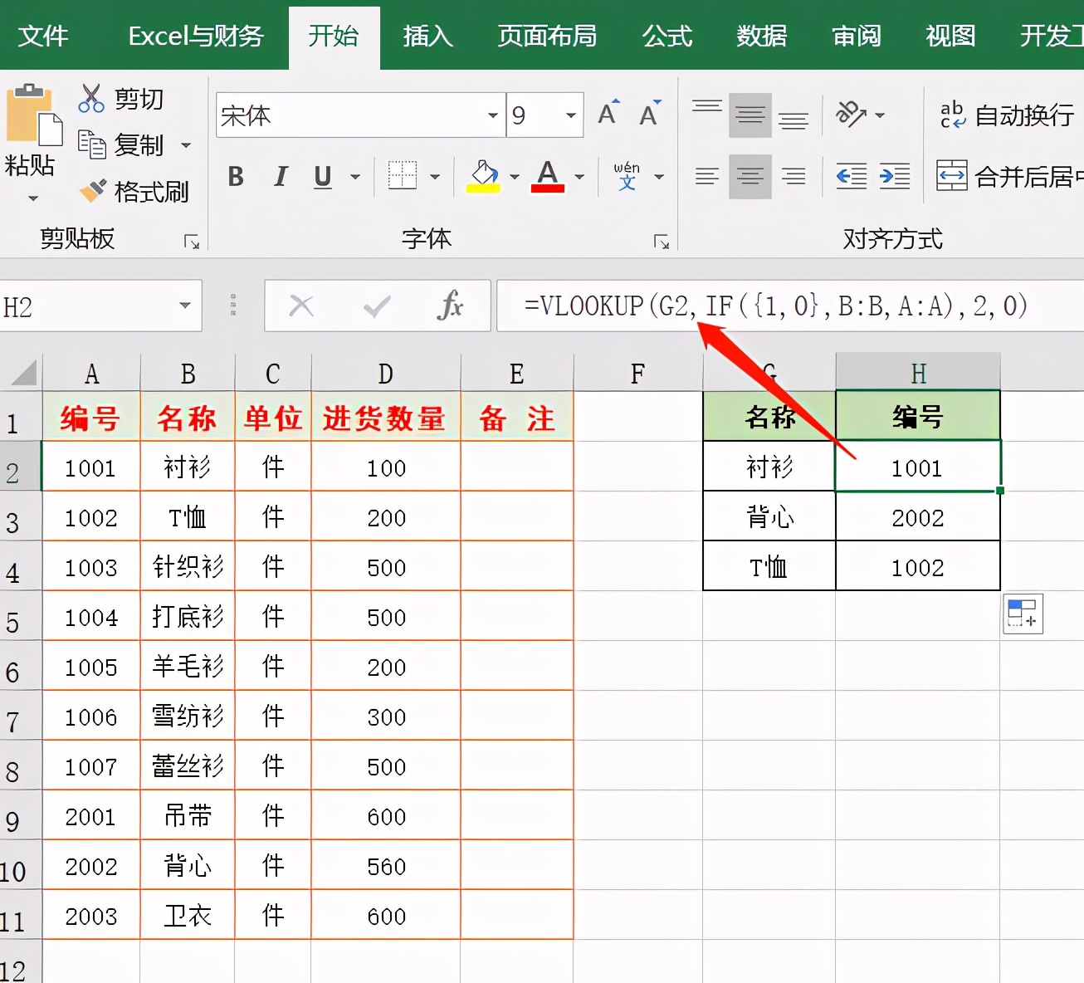Screen dimensions: 1084x983
Task: Align text right
Action: (x=793, y=176)
